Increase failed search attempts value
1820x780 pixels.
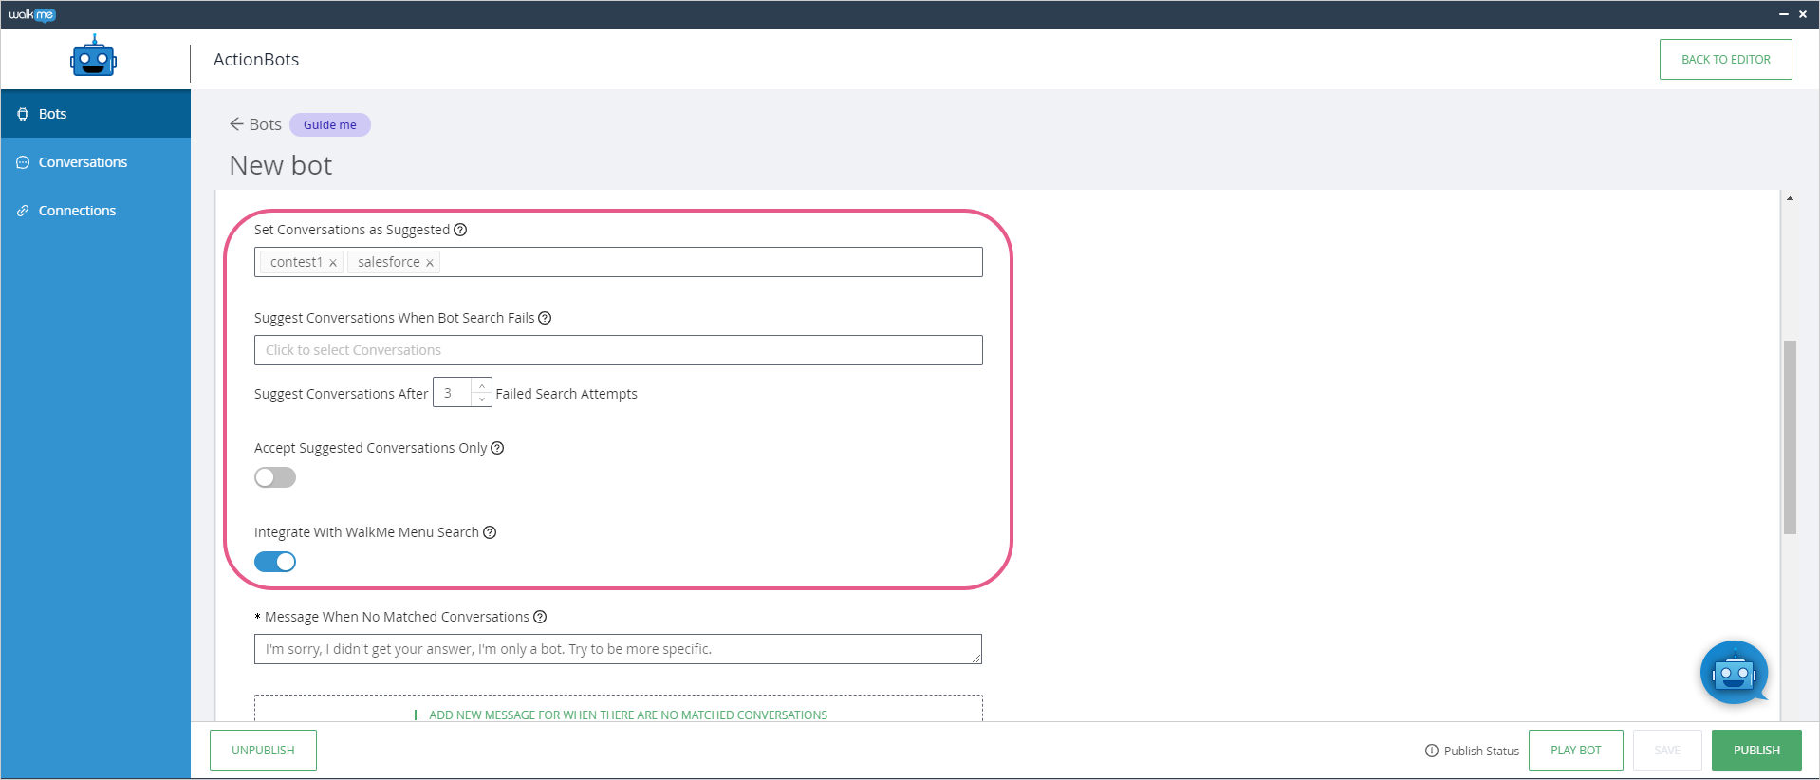pos(482,386)
